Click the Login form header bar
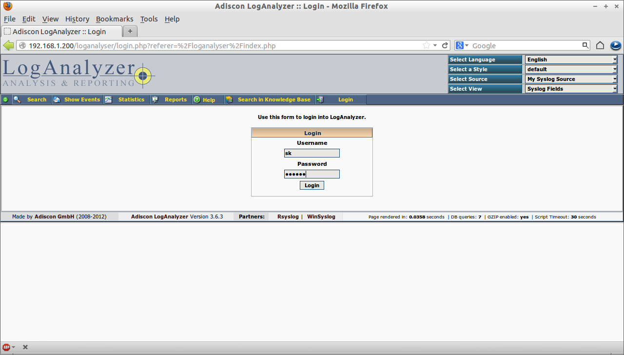 pos(312,133)
